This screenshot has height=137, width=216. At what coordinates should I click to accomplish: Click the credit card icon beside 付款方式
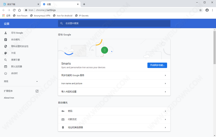63,119
